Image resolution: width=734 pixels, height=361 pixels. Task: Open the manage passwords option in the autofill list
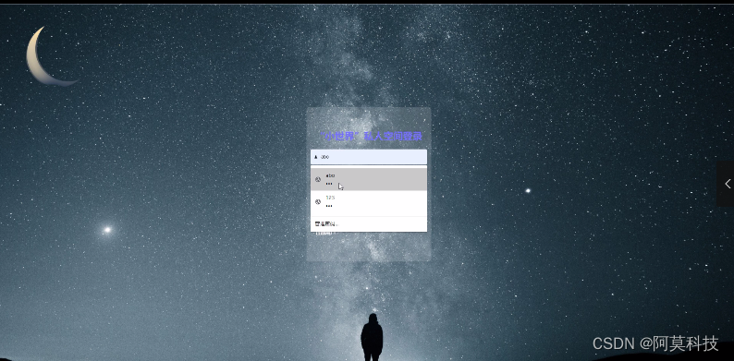[369, 224]
